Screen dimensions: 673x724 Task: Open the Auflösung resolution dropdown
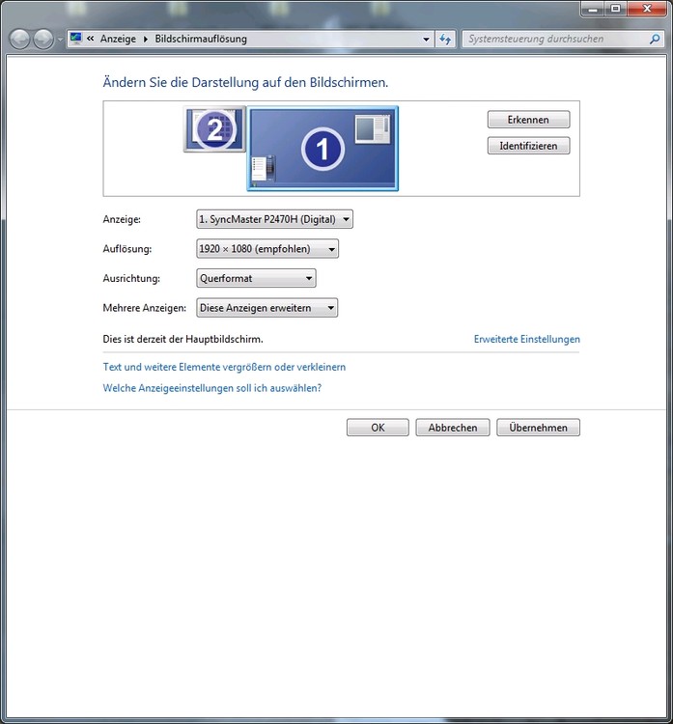pos(267,249)
